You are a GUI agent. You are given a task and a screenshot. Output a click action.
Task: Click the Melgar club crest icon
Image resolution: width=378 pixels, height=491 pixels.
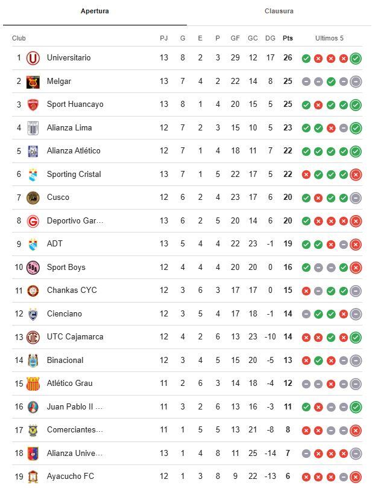pos(33,82)
